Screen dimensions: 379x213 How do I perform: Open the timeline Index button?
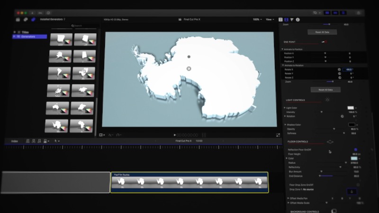[15, 141]
